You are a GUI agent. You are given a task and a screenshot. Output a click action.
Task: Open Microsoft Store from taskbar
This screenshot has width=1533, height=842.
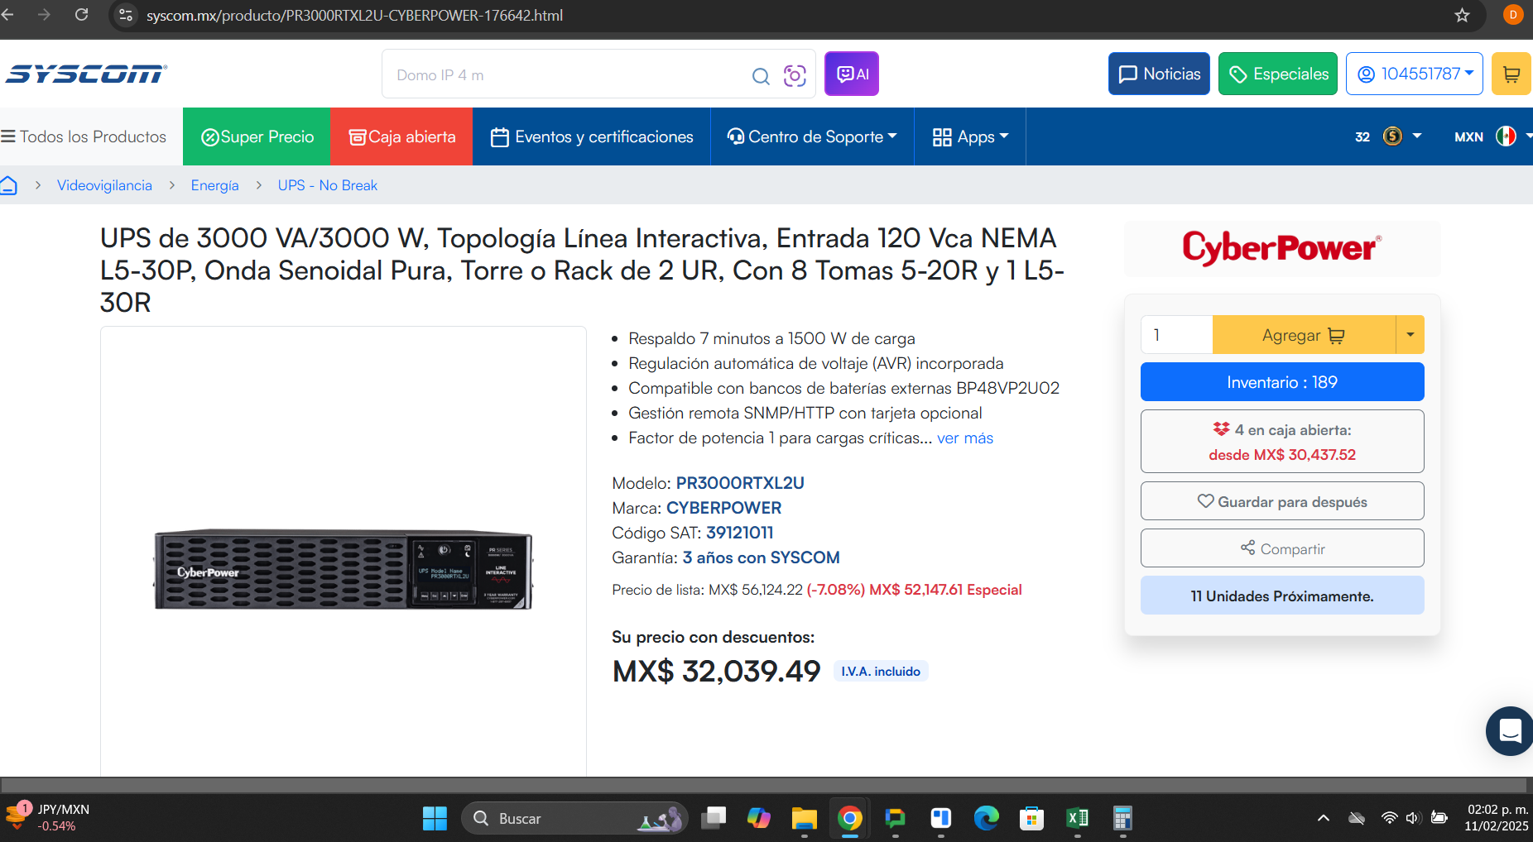tap(1031, 818)
